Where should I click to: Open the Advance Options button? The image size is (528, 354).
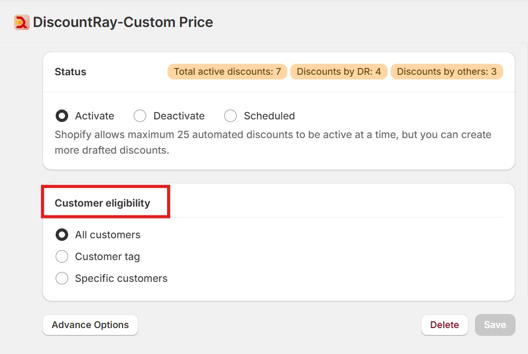click(x=90, y=325)
